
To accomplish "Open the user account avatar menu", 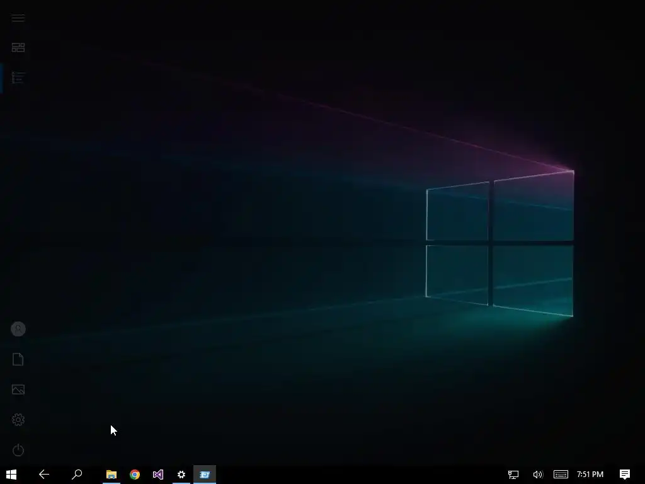I will point(18,329).
